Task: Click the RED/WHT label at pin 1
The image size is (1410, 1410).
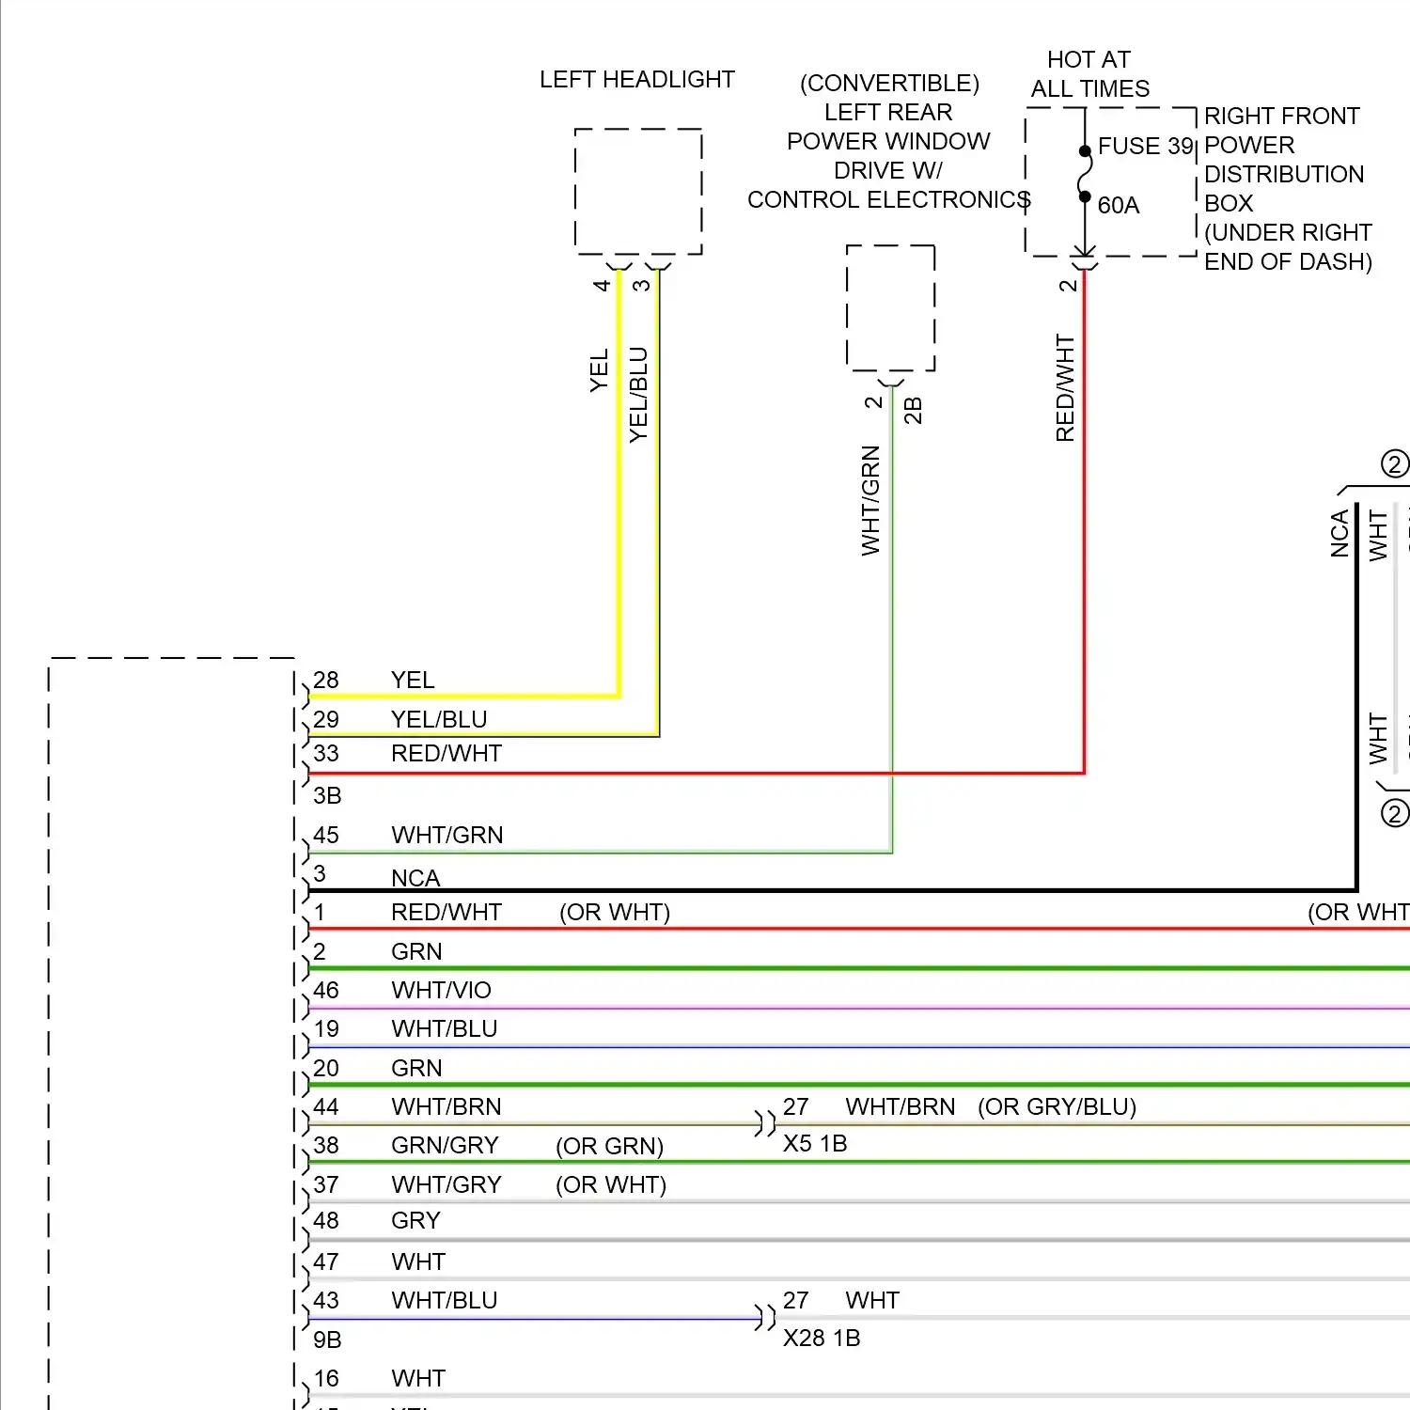Action: coord(446,912)
